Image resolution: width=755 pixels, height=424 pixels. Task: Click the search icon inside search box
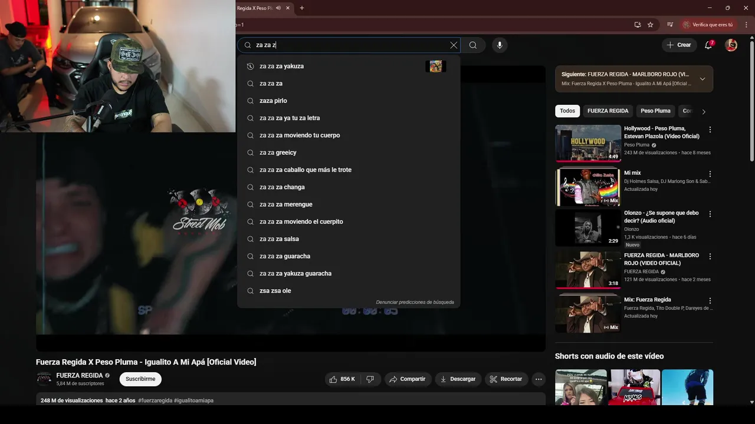click(x=248, y=45)
